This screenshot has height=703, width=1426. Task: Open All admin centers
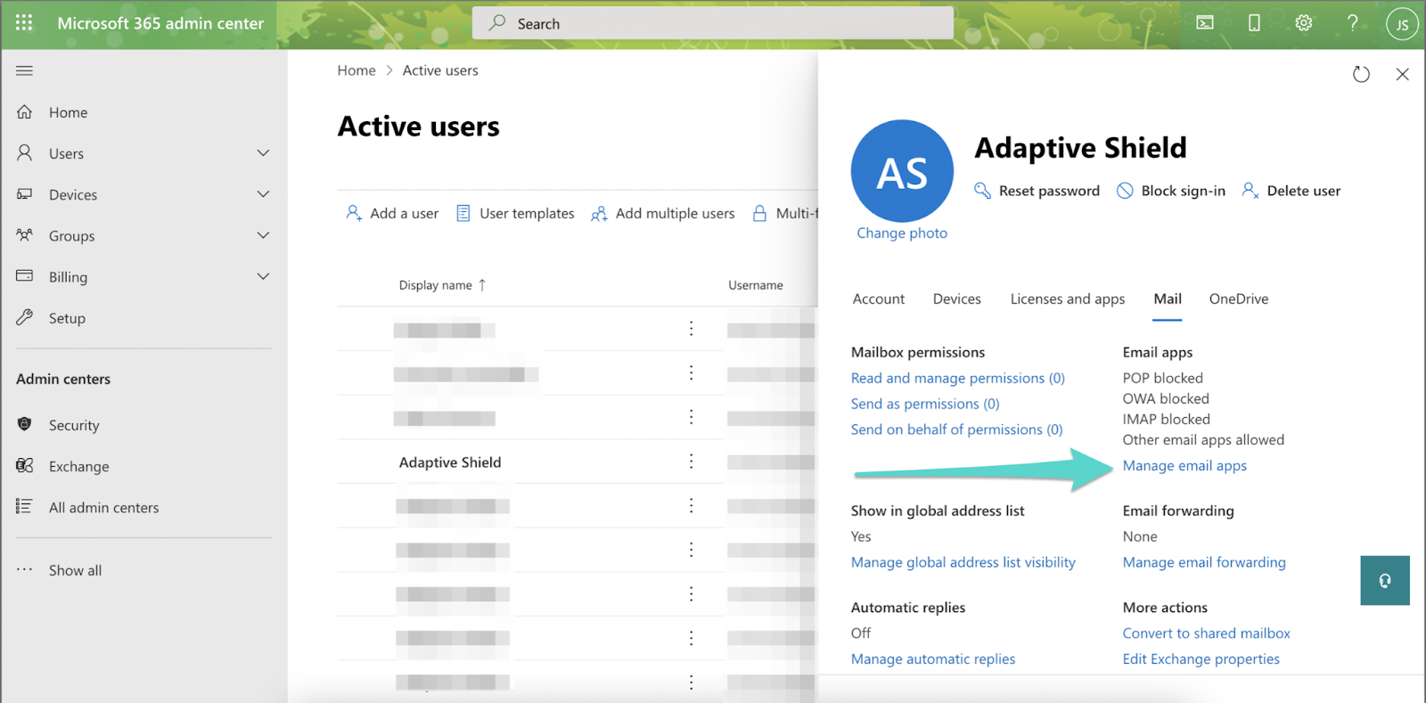[103, 507]
